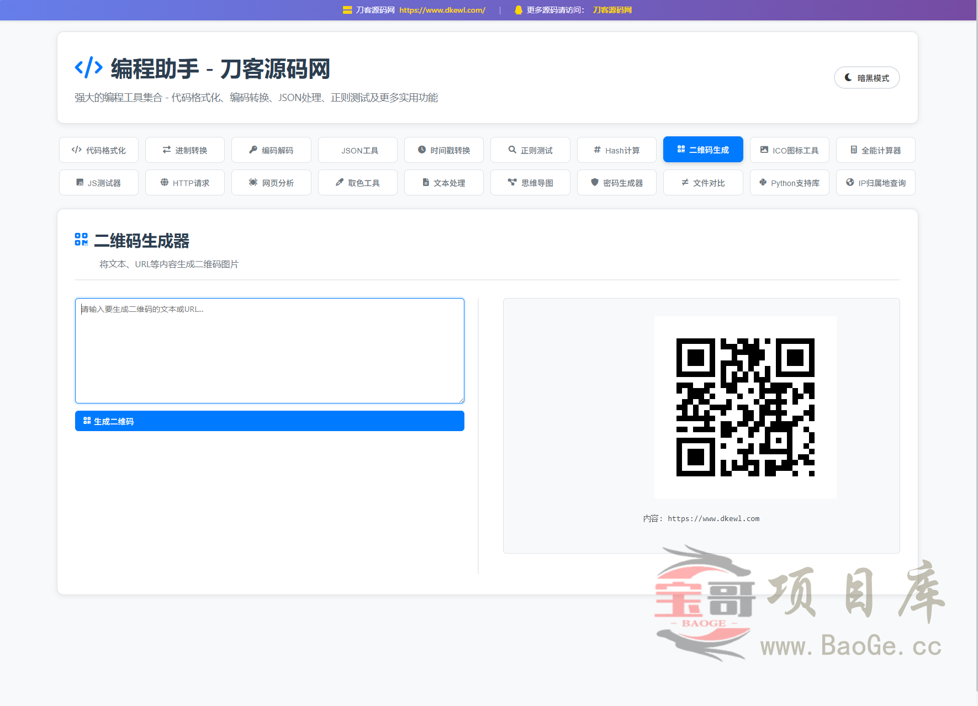Switch to the 正则测试 tab
The image size is (978, 706).
tap(530, 150)
